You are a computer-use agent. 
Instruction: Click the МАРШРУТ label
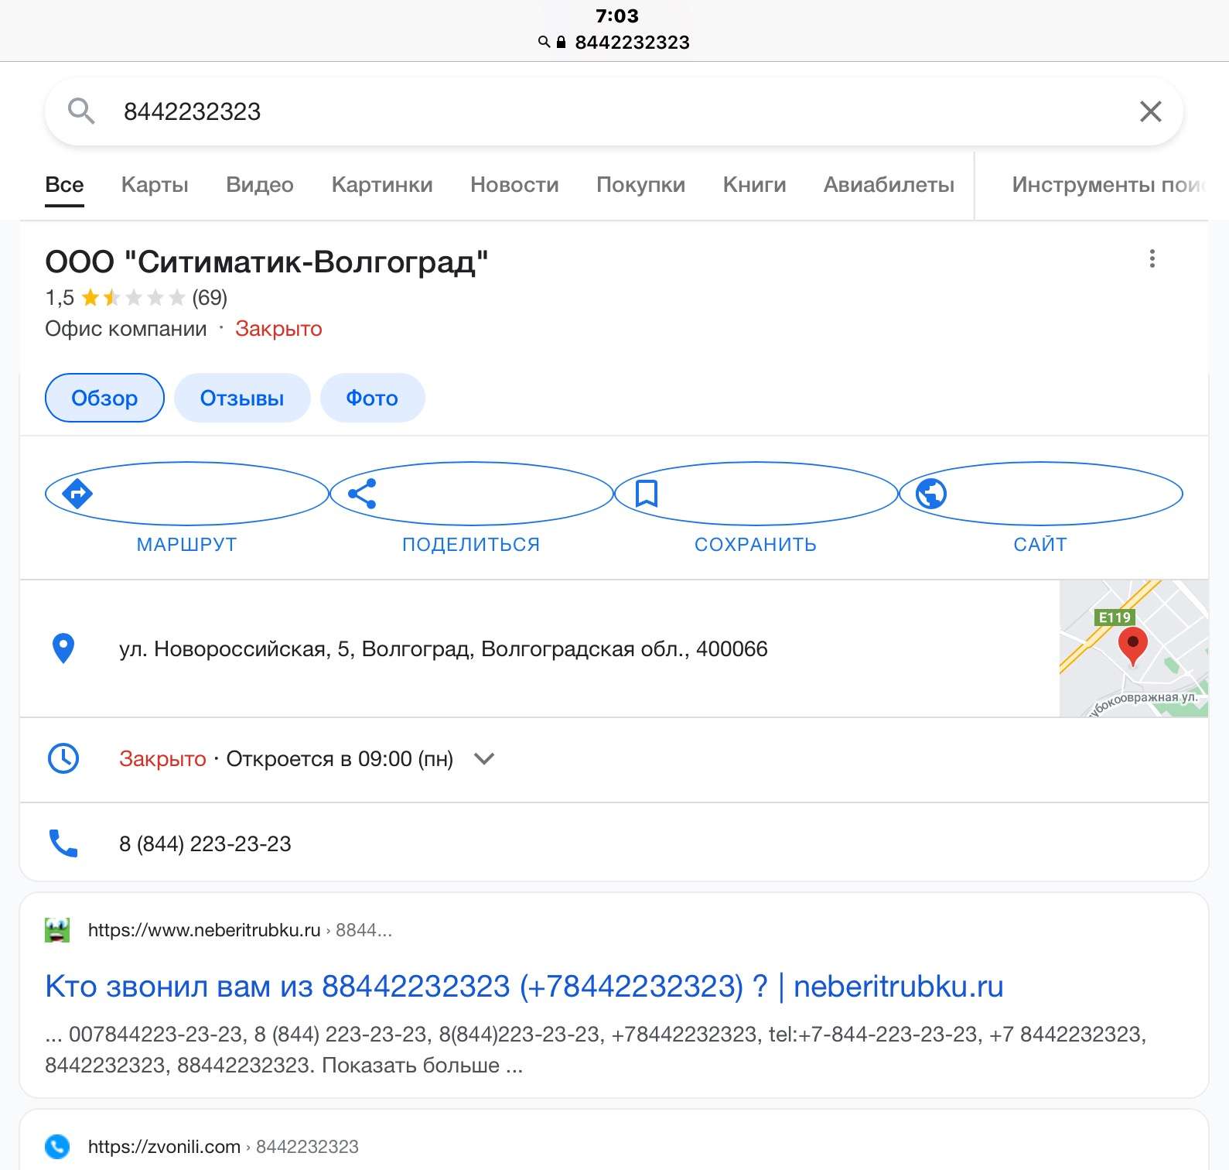186,545
